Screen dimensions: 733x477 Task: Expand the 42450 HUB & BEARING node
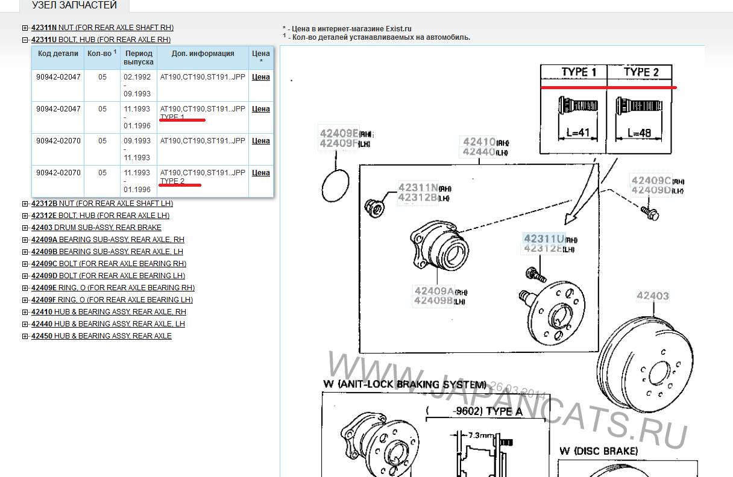click(x=25, y=336)
